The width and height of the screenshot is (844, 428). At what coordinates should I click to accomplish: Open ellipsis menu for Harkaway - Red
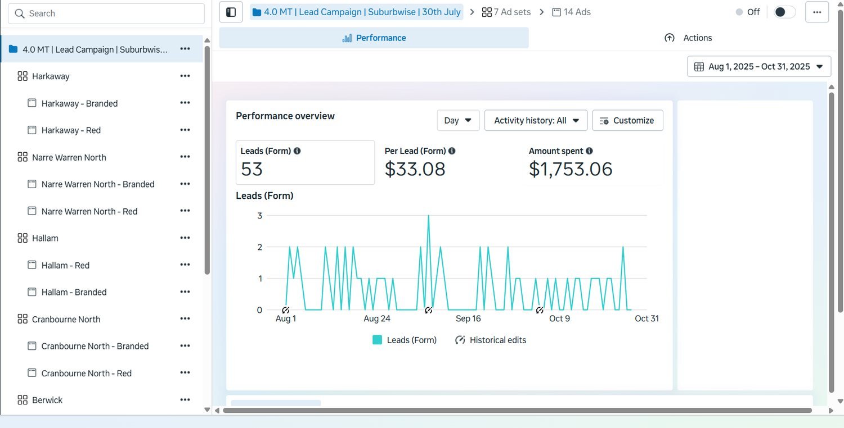pos(185,130)
